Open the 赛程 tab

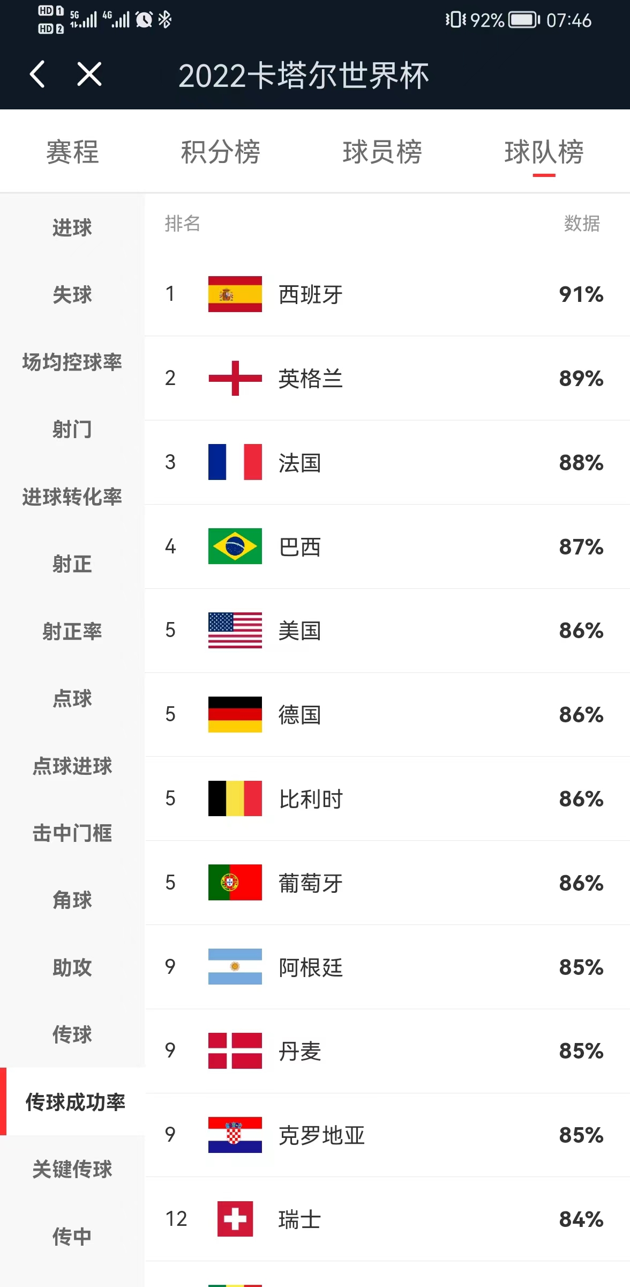[72, 153]
